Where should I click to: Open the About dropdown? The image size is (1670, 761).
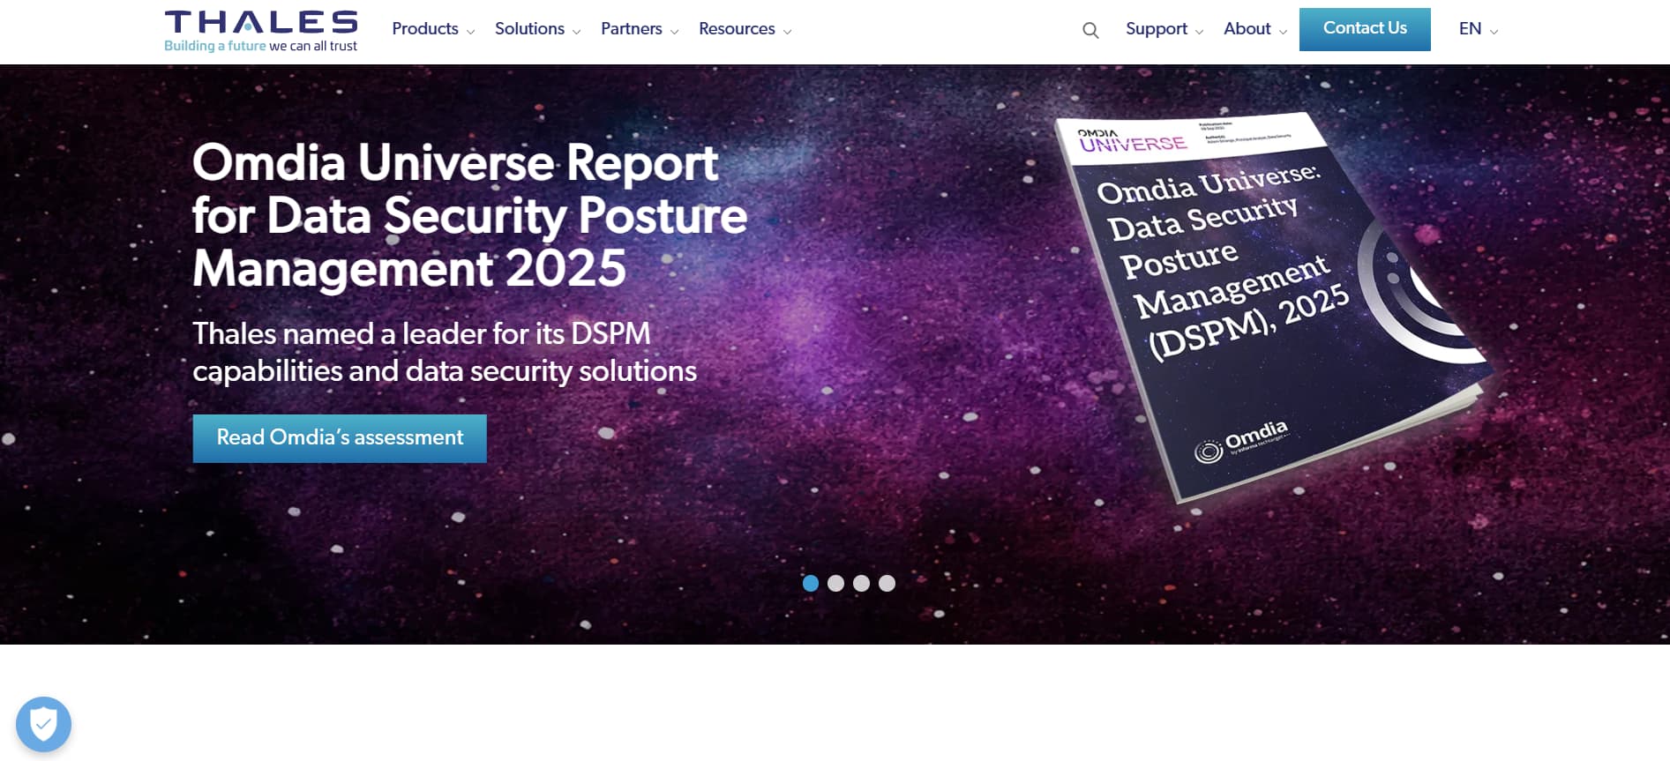pyautogui.click(x=1255, y=29)
